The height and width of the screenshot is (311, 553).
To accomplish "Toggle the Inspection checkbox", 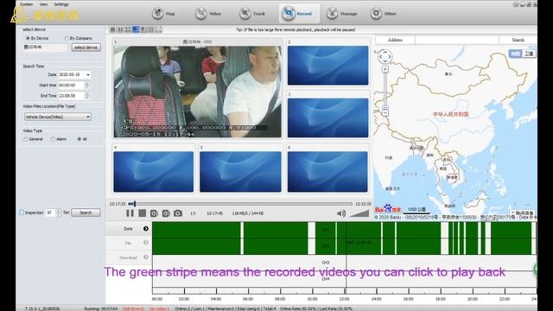I will pyautogui.click(x=22, y=213).
